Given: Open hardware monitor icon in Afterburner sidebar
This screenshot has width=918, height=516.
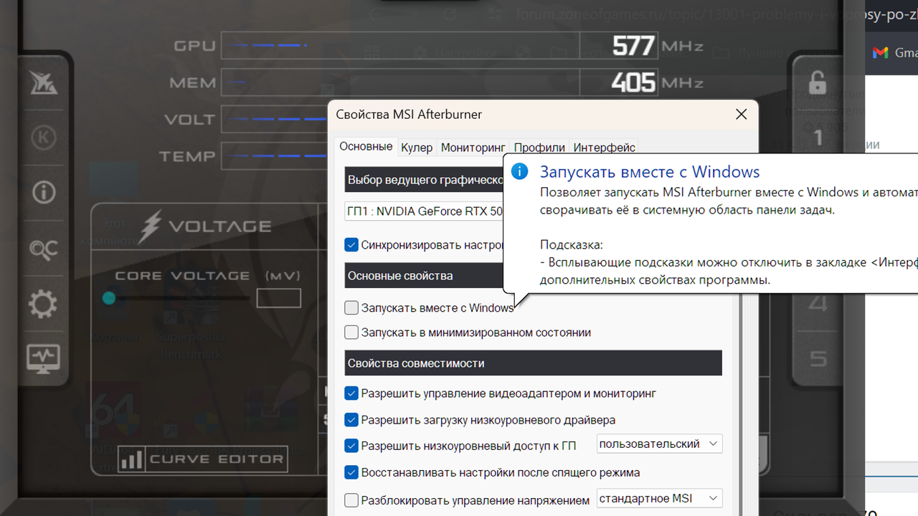Looking at the screenshot, I should [43, 358].
